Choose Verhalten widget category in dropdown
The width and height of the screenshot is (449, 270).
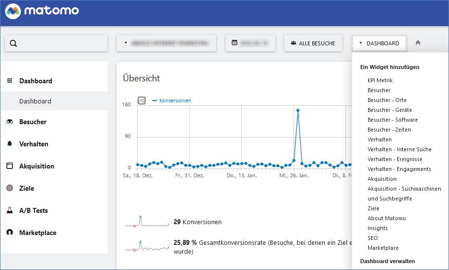click(x=379, y=139)
